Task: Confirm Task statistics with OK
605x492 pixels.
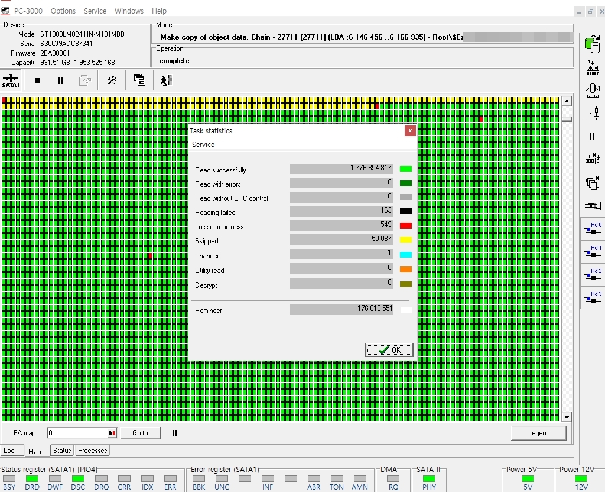Action: (389, 350)
